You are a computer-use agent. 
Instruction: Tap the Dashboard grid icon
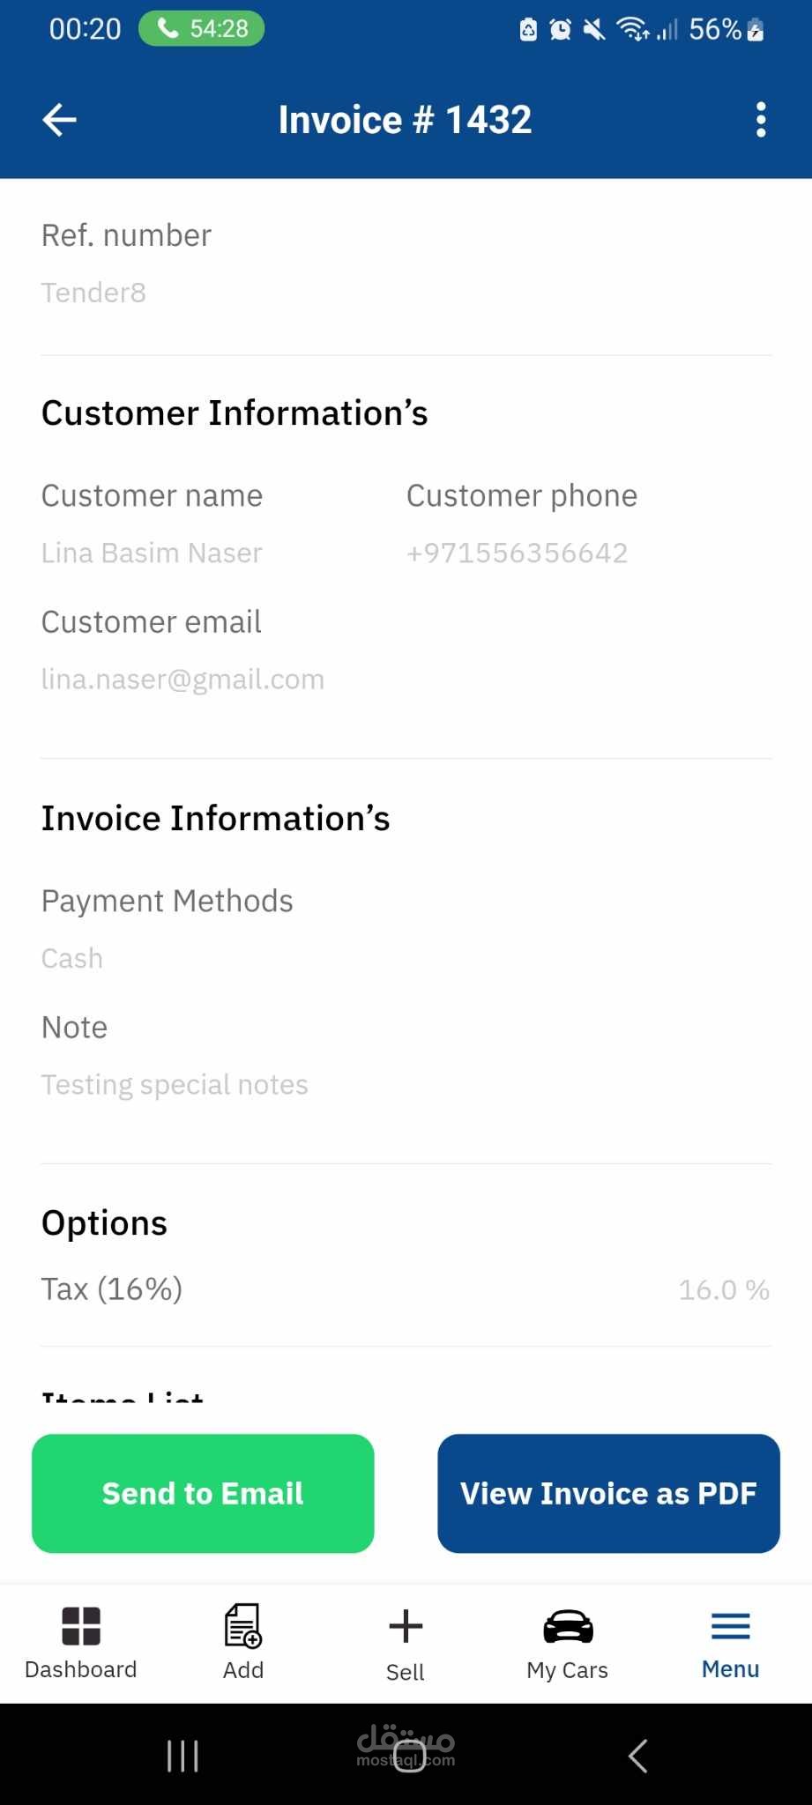(x=81, y=1626)
